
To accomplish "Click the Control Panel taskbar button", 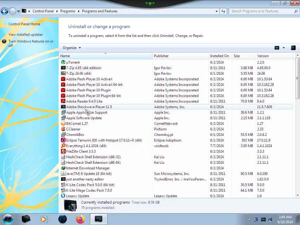I will (x=98, y=219).
